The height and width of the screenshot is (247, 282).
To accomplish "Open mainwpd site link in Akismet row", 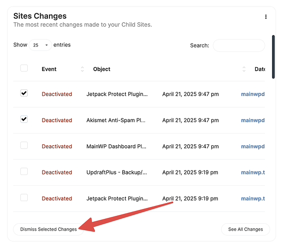I will pos(253,120).
